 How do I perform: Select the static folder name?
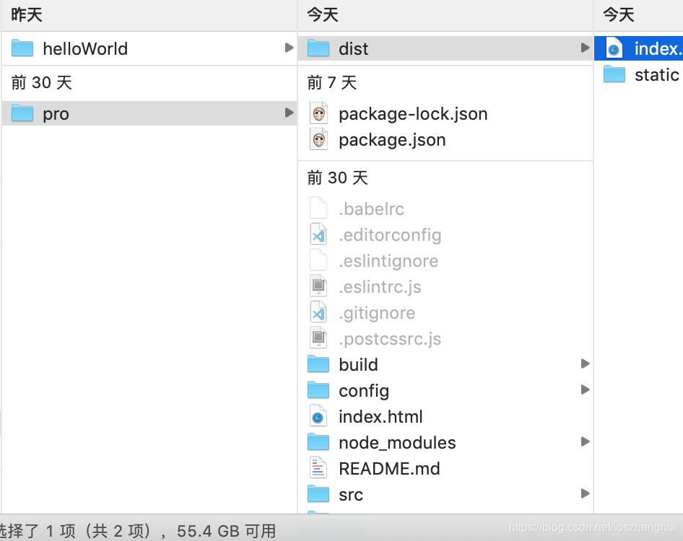656,75
